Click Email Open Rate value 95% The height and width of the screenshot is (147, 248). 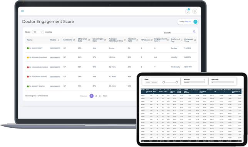(94, 48)
